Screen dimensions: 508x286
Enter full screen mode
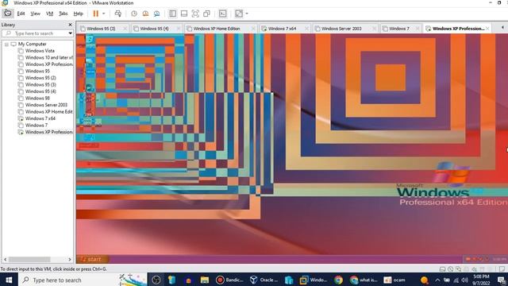pyautogui.click(x=195, y=14)
